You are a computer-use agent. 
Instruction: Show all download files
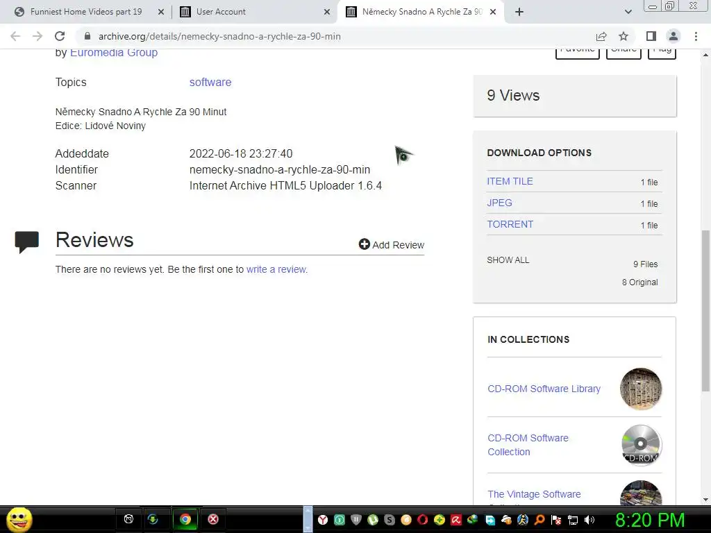click(x=508, y=260)
